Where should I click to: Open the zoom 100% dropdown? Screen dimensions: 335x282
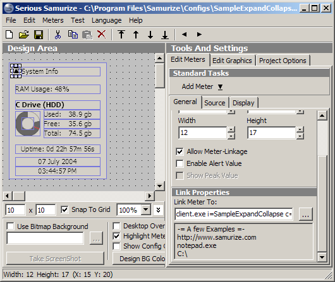(x=146, y=209)
